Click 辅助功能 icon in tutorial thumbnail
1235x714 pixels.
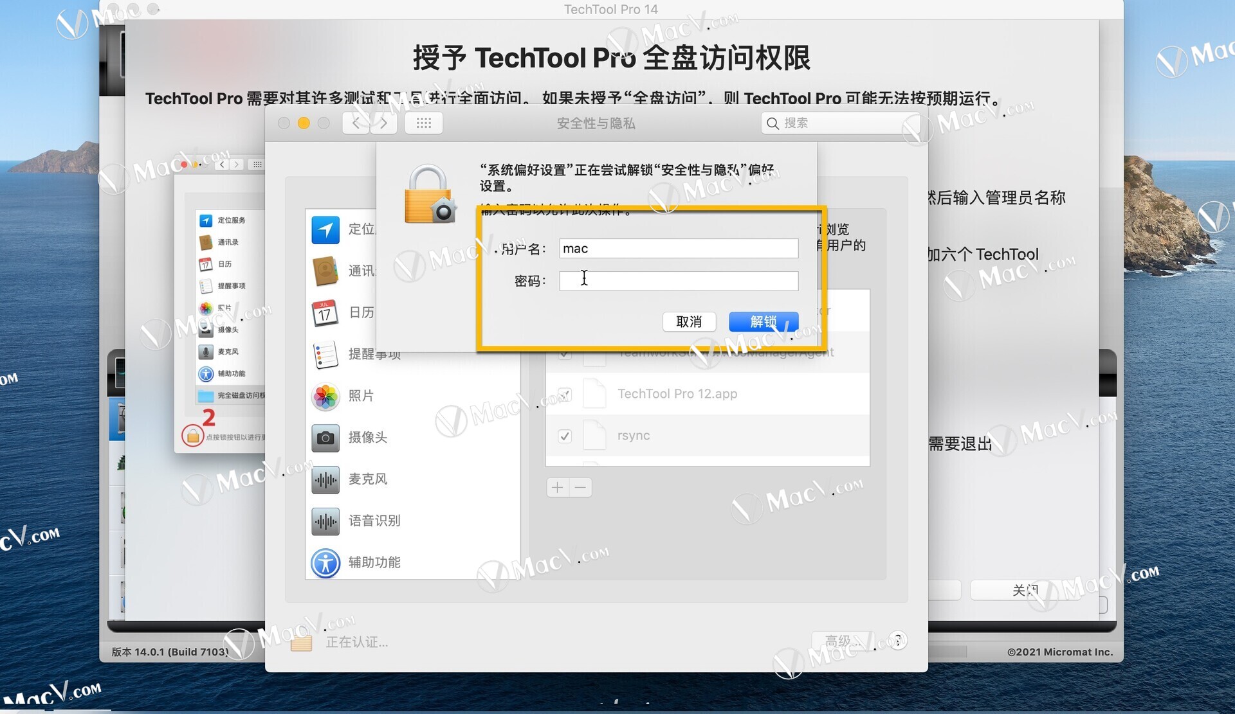click(x=206, y=373)
